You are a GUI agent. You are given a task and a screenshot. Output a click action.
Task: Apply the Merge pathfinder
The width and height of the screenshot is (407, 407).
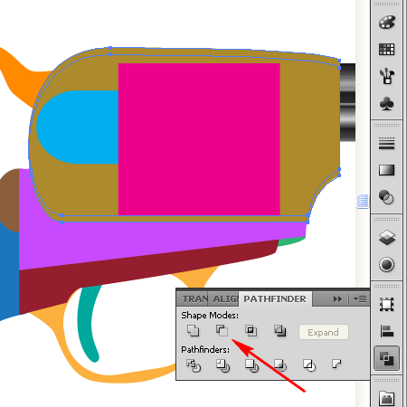point(251,365)
